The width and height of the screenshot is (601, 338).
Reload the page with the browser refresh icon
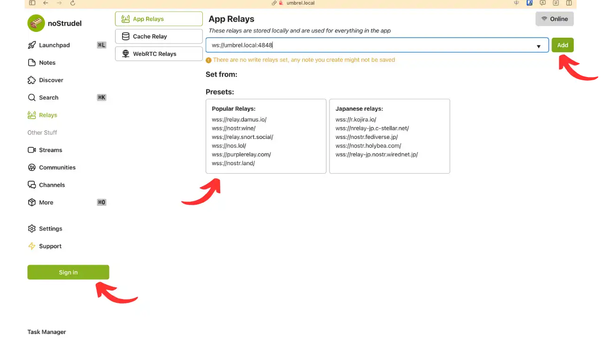coord(72,3)
